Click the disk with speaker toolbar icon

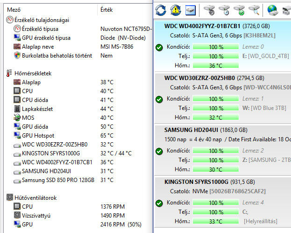coord(209,10)
